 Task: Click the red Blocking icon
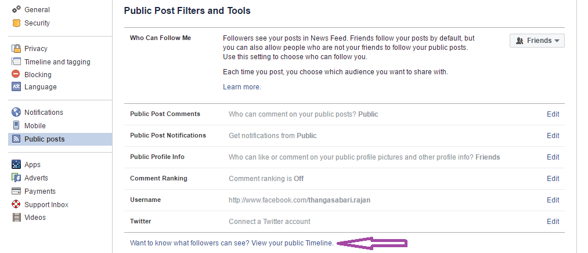coord(16,74)
